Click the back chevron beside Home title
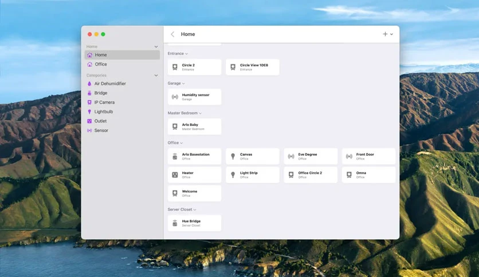The height and width of the screenshot is (277, 479). (172, 34)
